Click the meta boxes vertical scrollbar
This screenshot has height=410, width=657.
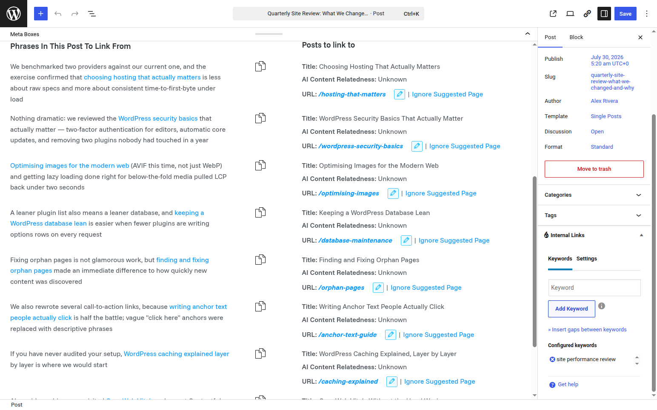tap(534, 261)
